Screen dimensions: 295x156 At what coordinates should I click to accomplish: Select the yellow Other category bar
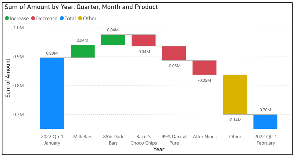click(235, 94)
